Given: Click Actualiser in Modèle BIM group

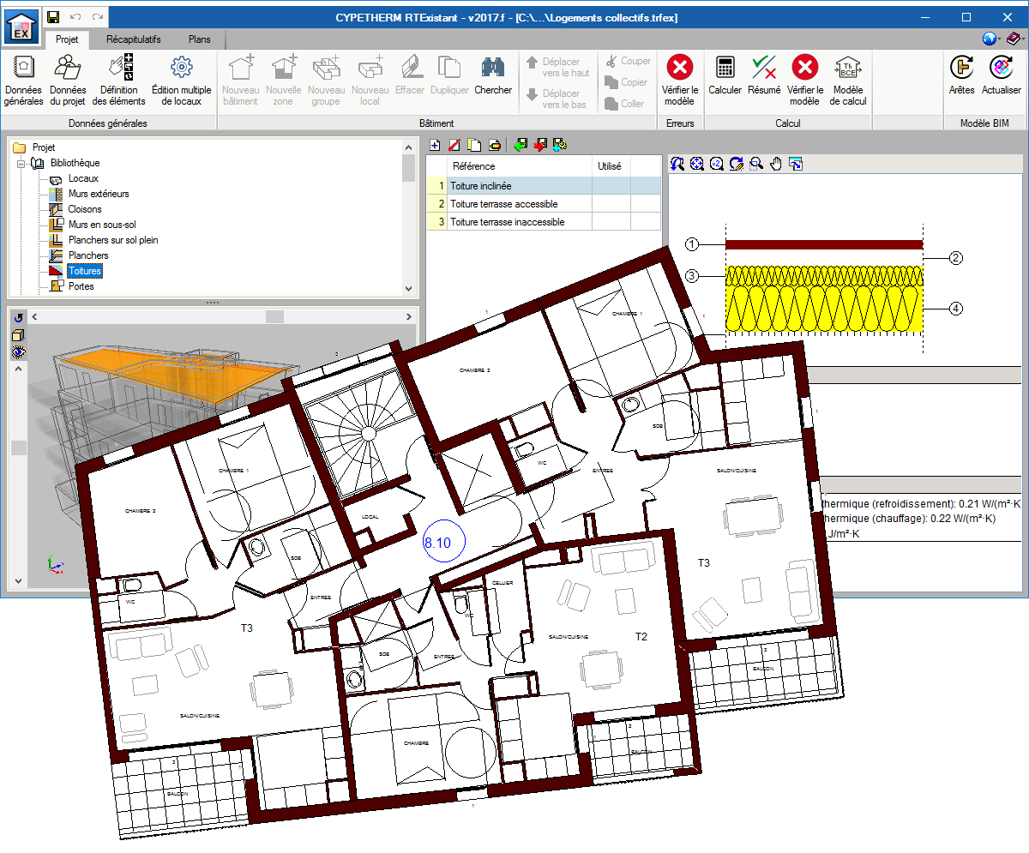Looking at the screenshot, I should (x=1002, y=75).
